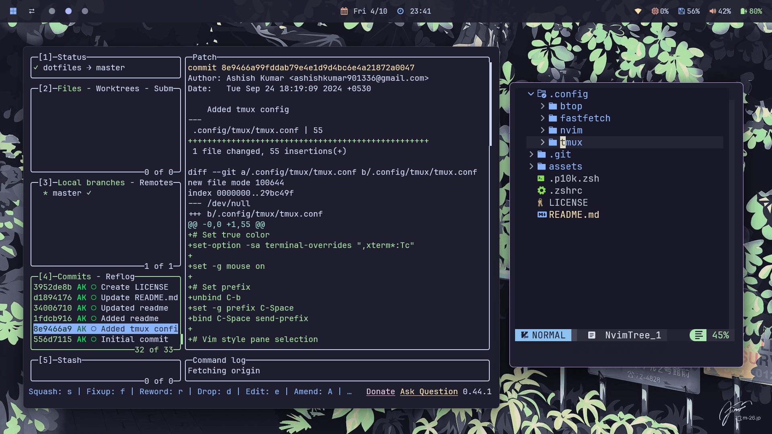
Task: Open the Worktrees tab in Files panel
Action: click(x=117, y=88)
